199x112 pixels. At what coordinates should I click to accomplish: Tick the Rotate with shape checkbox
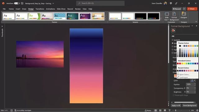coord(174,95)
